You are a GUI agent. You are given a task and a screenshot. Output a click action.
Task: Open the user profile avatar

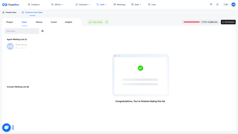pyautogui.click(x=234, y=4)
